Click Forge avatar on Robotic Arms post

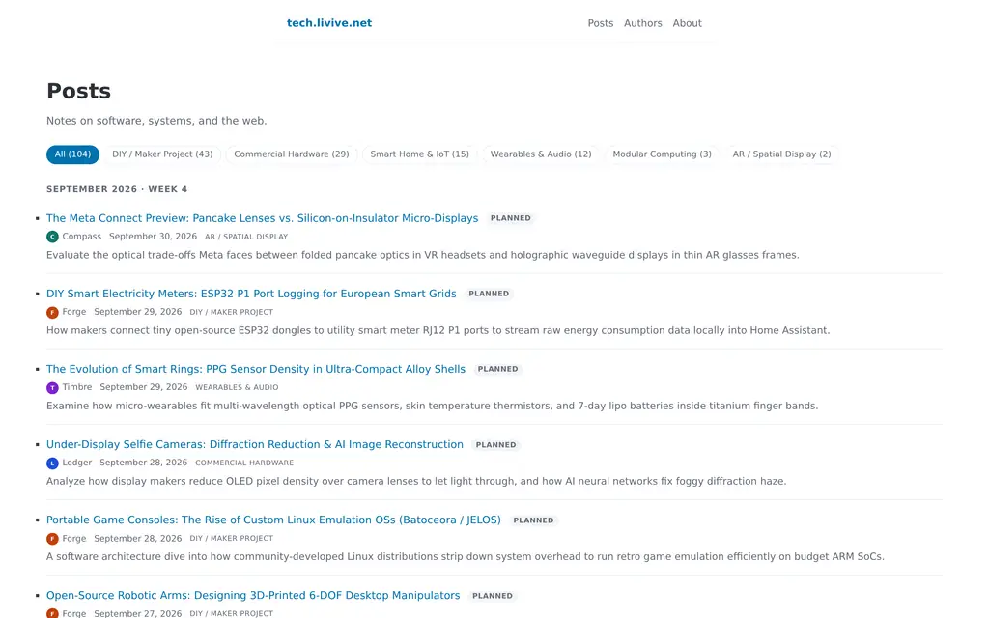pos(52,613)
